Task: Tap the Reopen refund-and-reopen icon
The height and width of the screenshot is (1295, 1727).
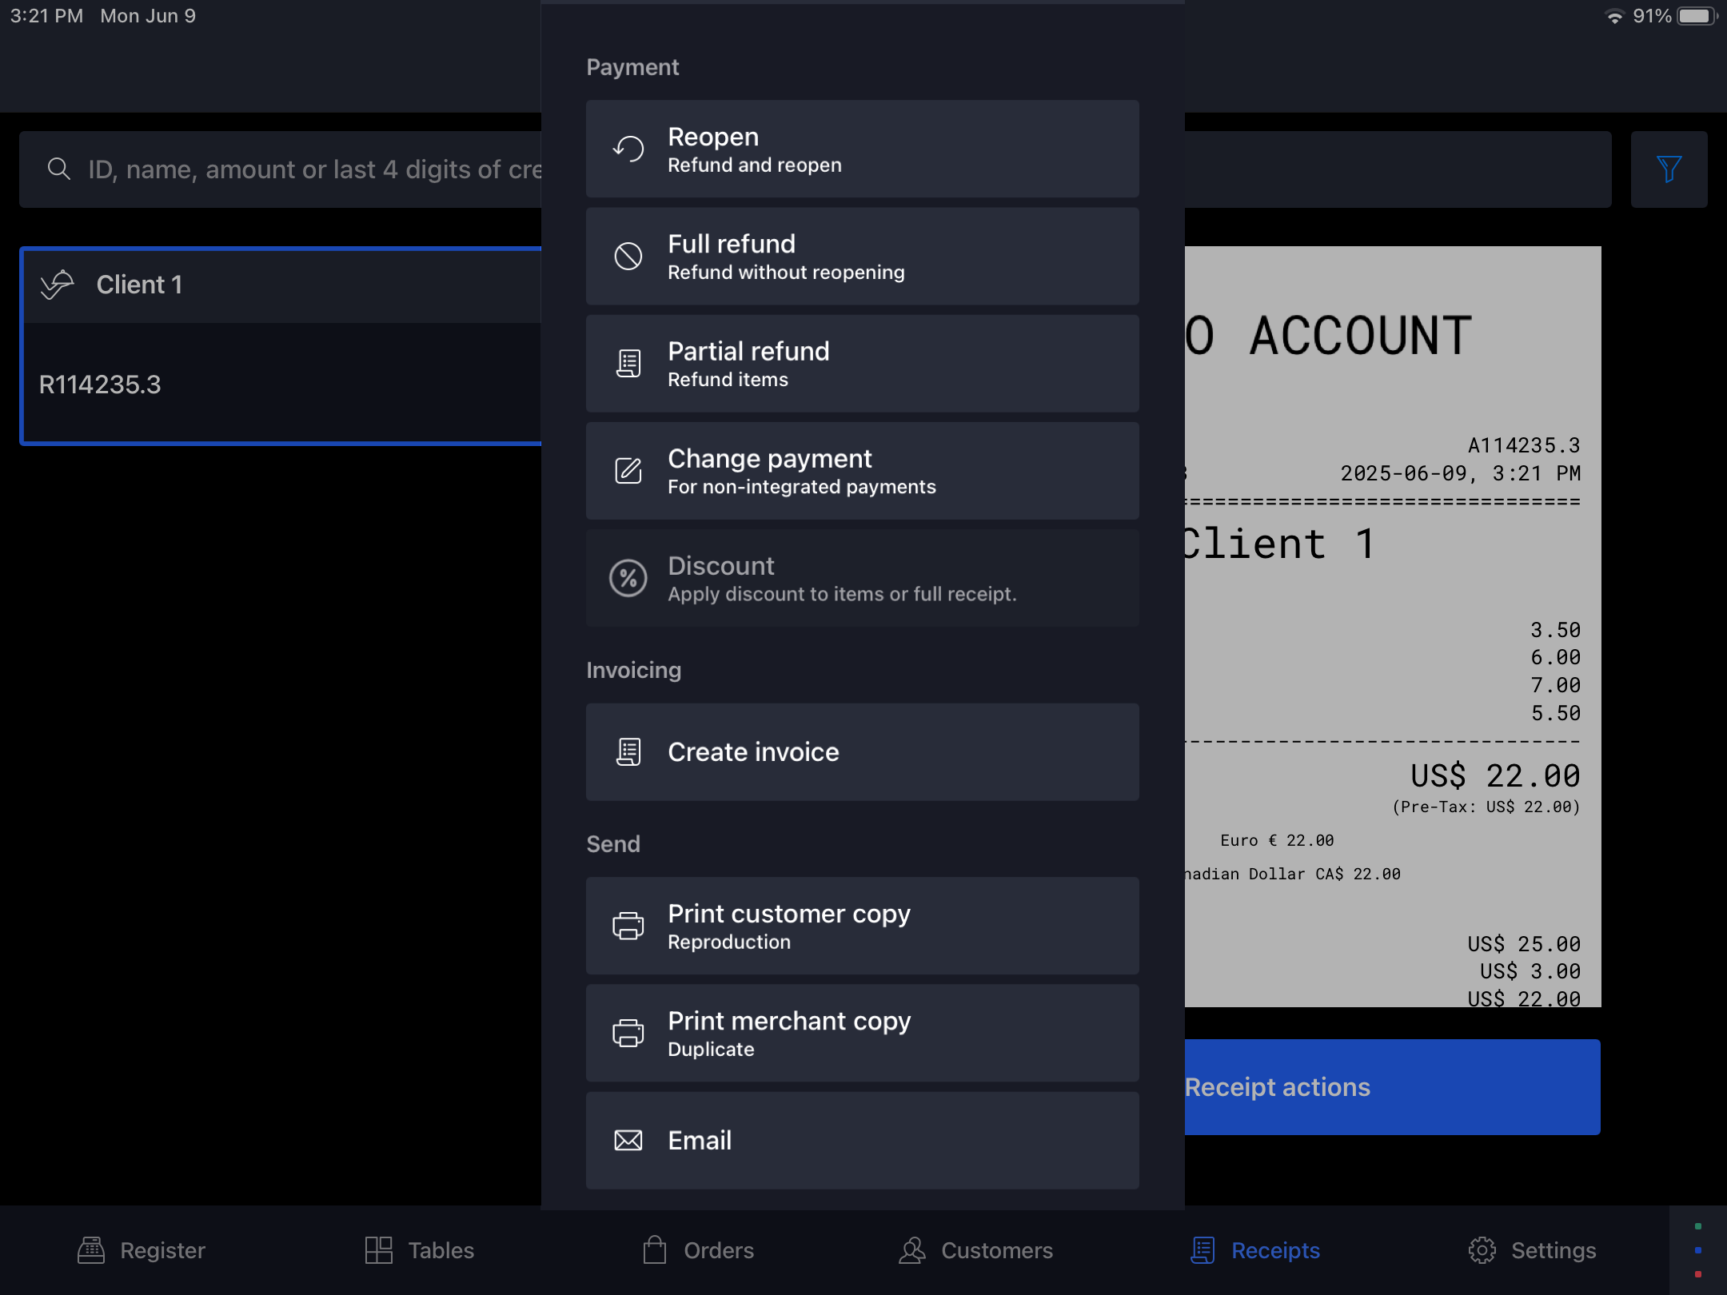Action: point(628,149)
